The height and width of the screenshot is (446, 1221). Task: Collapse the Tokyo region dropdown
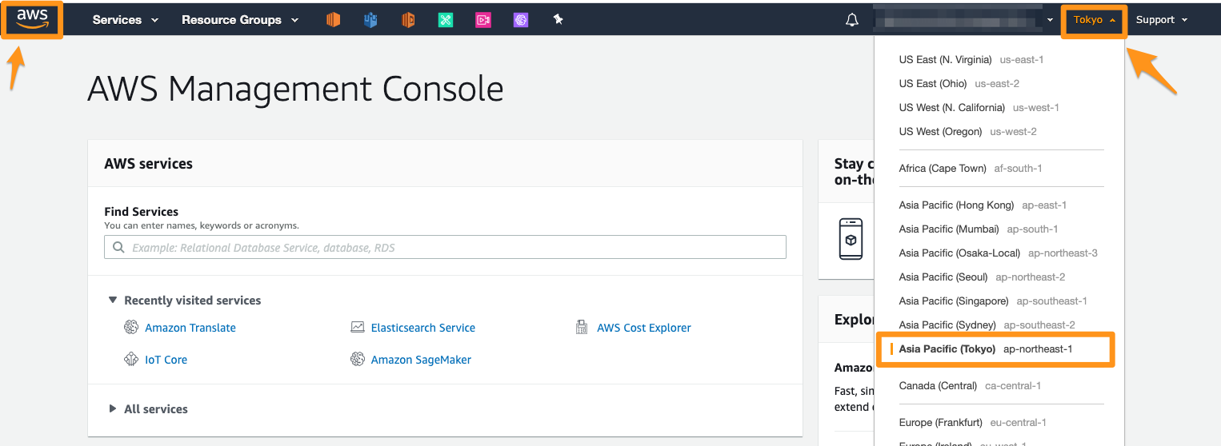1095,20
